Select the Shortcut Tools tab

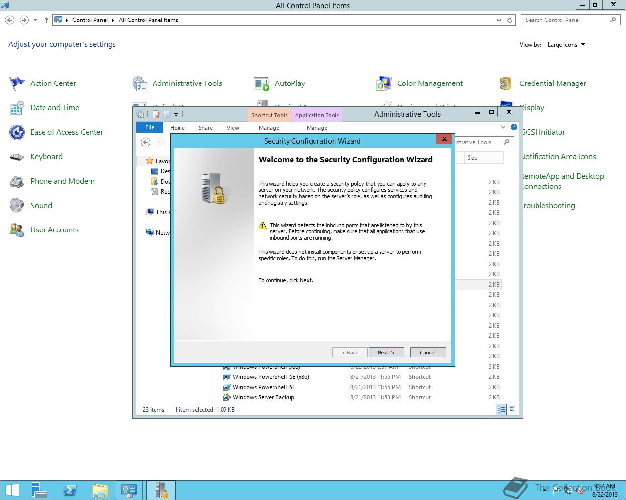tap(269, 115)
